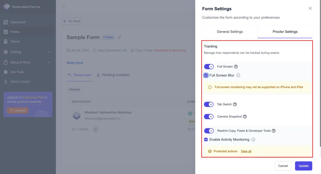Image resolution: width=321 pixels, height=174 pixels.
Task: Click the orange Upgrade button
Action: point(18,110)
